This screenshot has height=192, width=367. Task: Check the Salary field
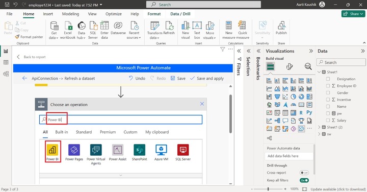328,121
